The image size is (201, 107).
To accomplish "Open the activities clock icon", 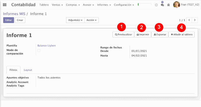I will pos(156,5).
